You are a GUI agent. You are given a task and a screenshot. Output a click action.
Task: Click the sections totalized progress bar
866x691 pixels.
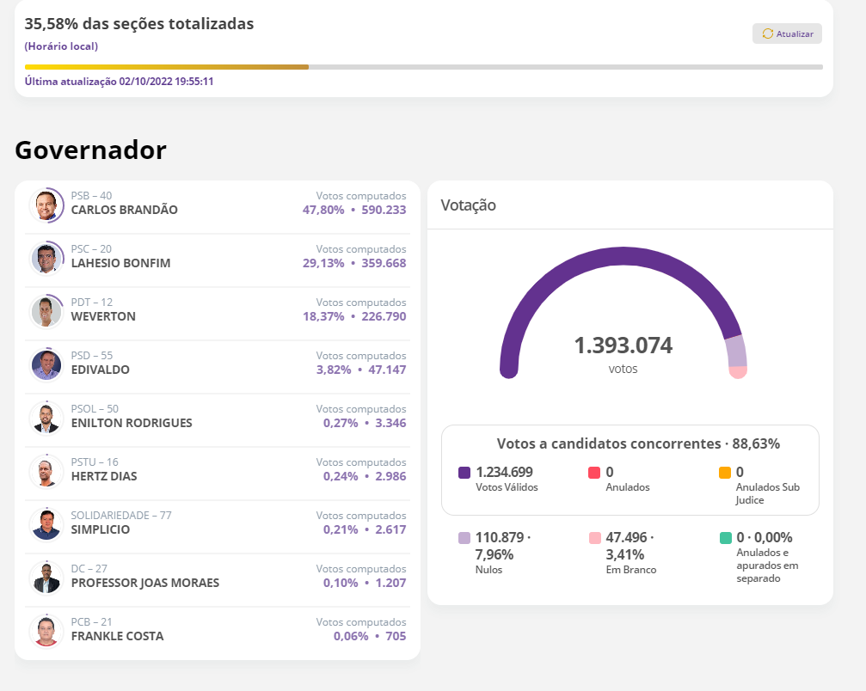coord(423,66)
